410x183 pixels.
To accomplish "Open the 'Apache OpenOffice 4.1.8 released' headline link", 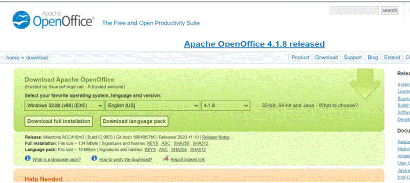I will (254, 44).
